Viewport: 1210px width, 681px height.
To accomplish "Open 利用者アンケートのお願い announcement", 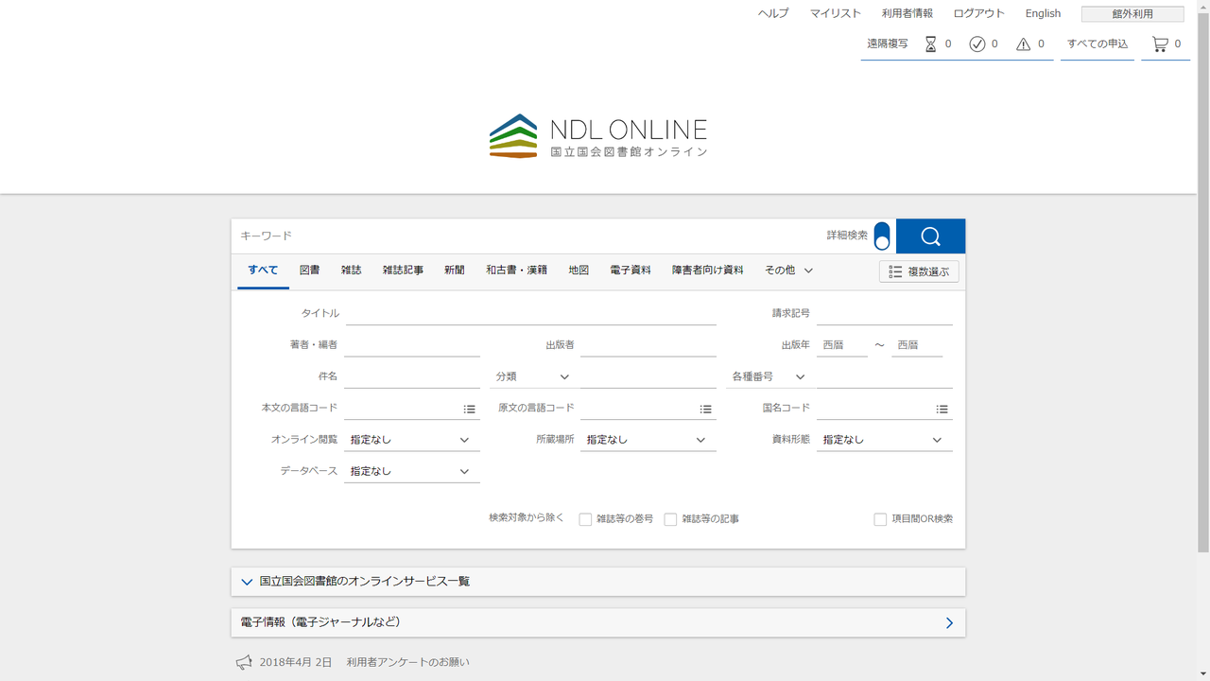I will pyautogui.click(x=407, y=662).
